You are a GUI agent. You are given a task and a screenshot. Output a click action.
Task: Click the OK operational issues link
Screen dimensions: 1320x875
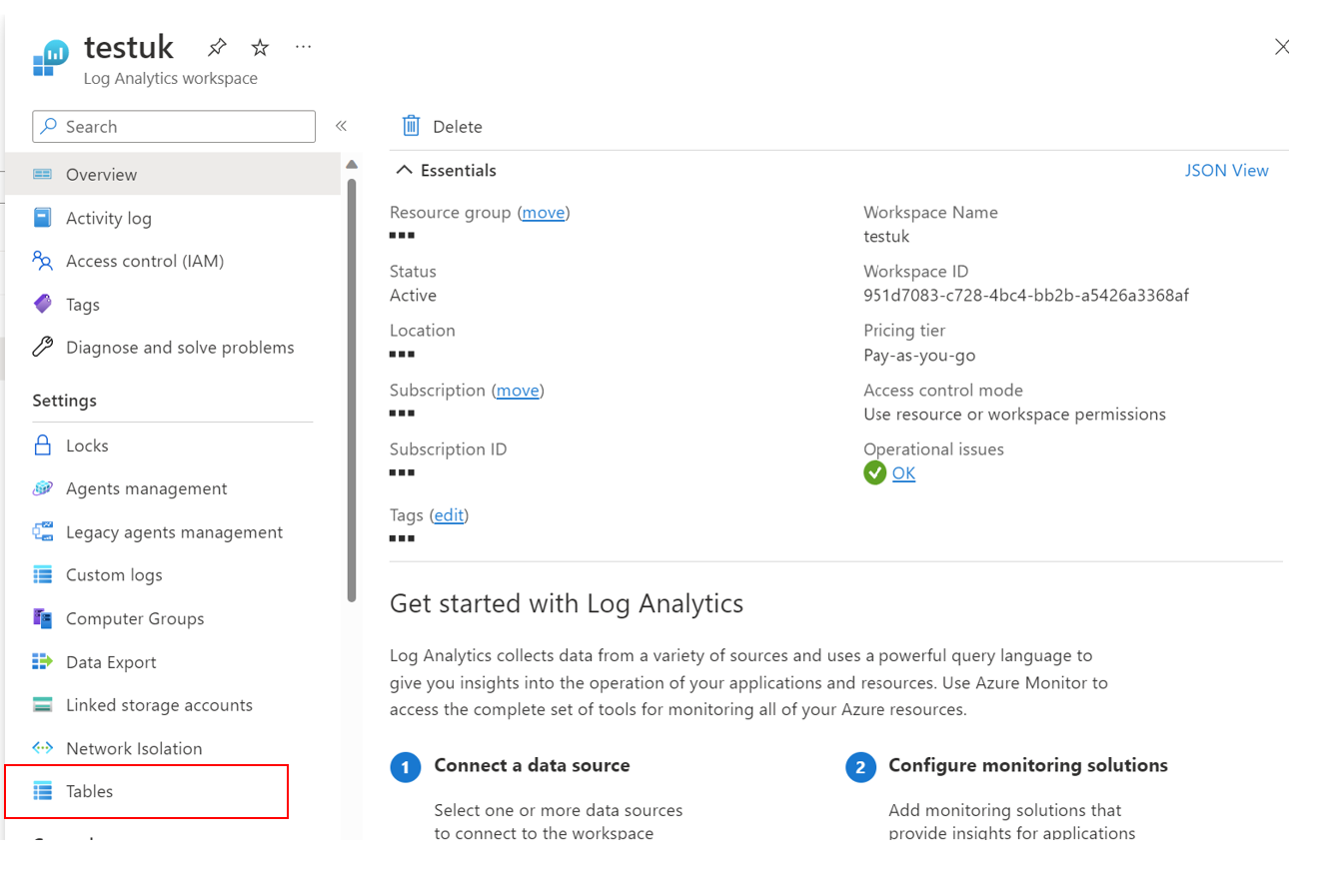tap(903, 472)
